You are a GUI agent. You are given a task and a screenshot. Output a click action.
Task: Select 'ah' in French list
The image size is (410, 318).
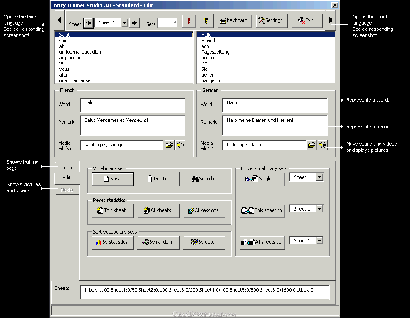coord(124,46)
